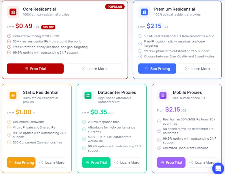Click the 50% OFF badge

[x=48, y=27]
